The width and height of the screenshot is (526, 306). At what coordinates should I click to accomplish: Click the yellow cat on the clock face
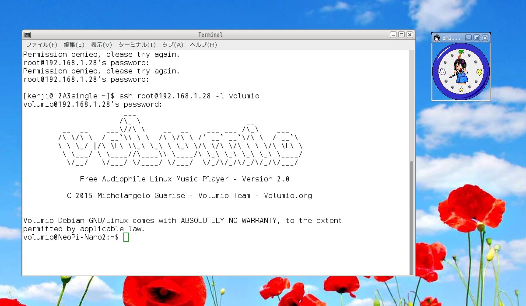click(x=479, y=72)
